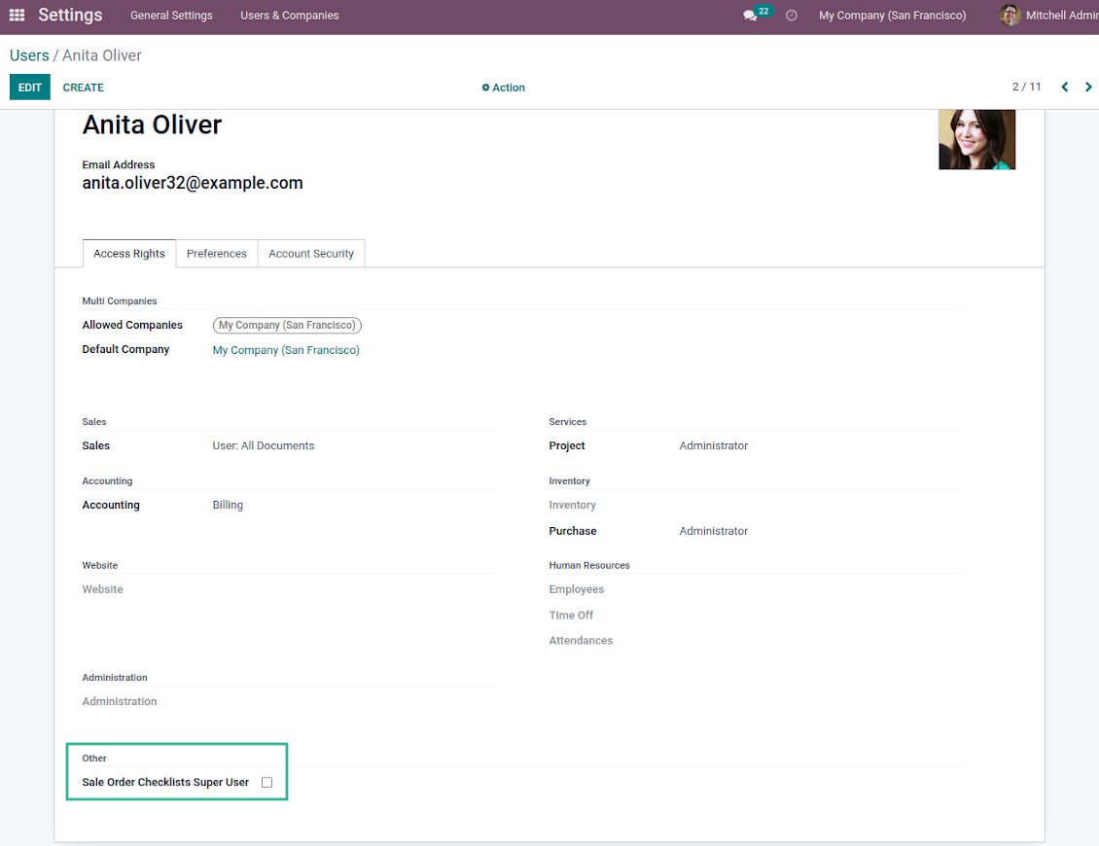Open the conversations icon showing 22 messages
The width and height of the screenshot is (1099, 846).
[x=756, y=15]
